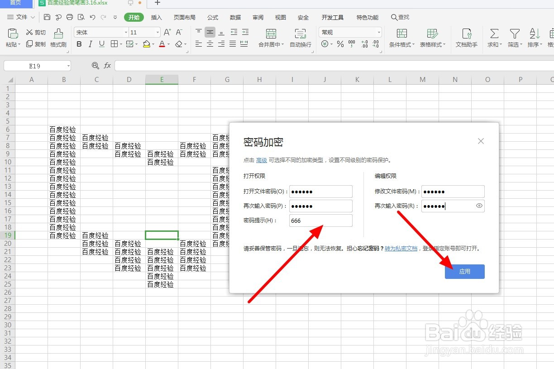This screenshot has height=369, width=554.
Task: Click the Find (查找) button
Action: tap(400, 17)
